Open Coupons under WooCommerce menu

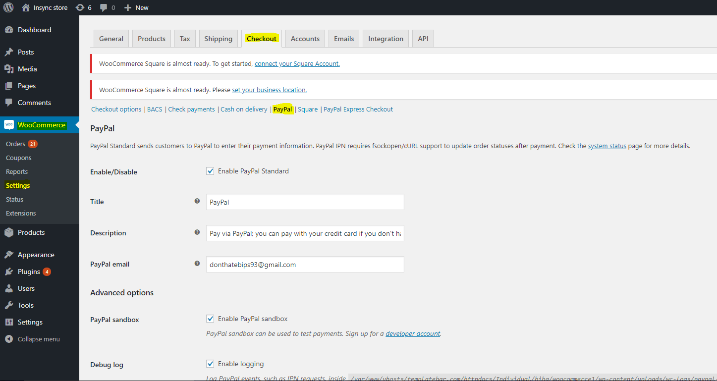(x=18, y=158)
